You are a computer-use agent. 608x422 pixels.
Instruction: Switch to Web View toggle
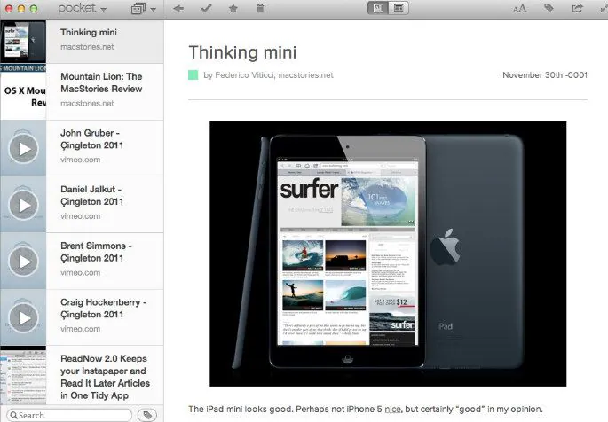coord(399,8)
